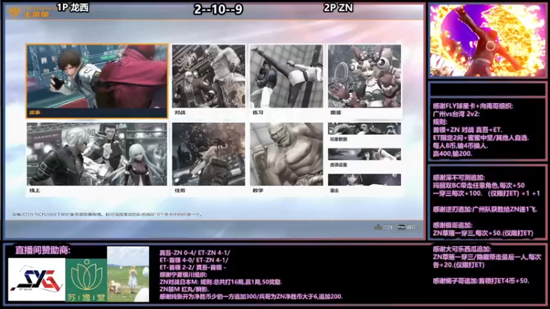Click the flaming character artwork thumbnail
This screenshot has width=550, height=309.
488,41
